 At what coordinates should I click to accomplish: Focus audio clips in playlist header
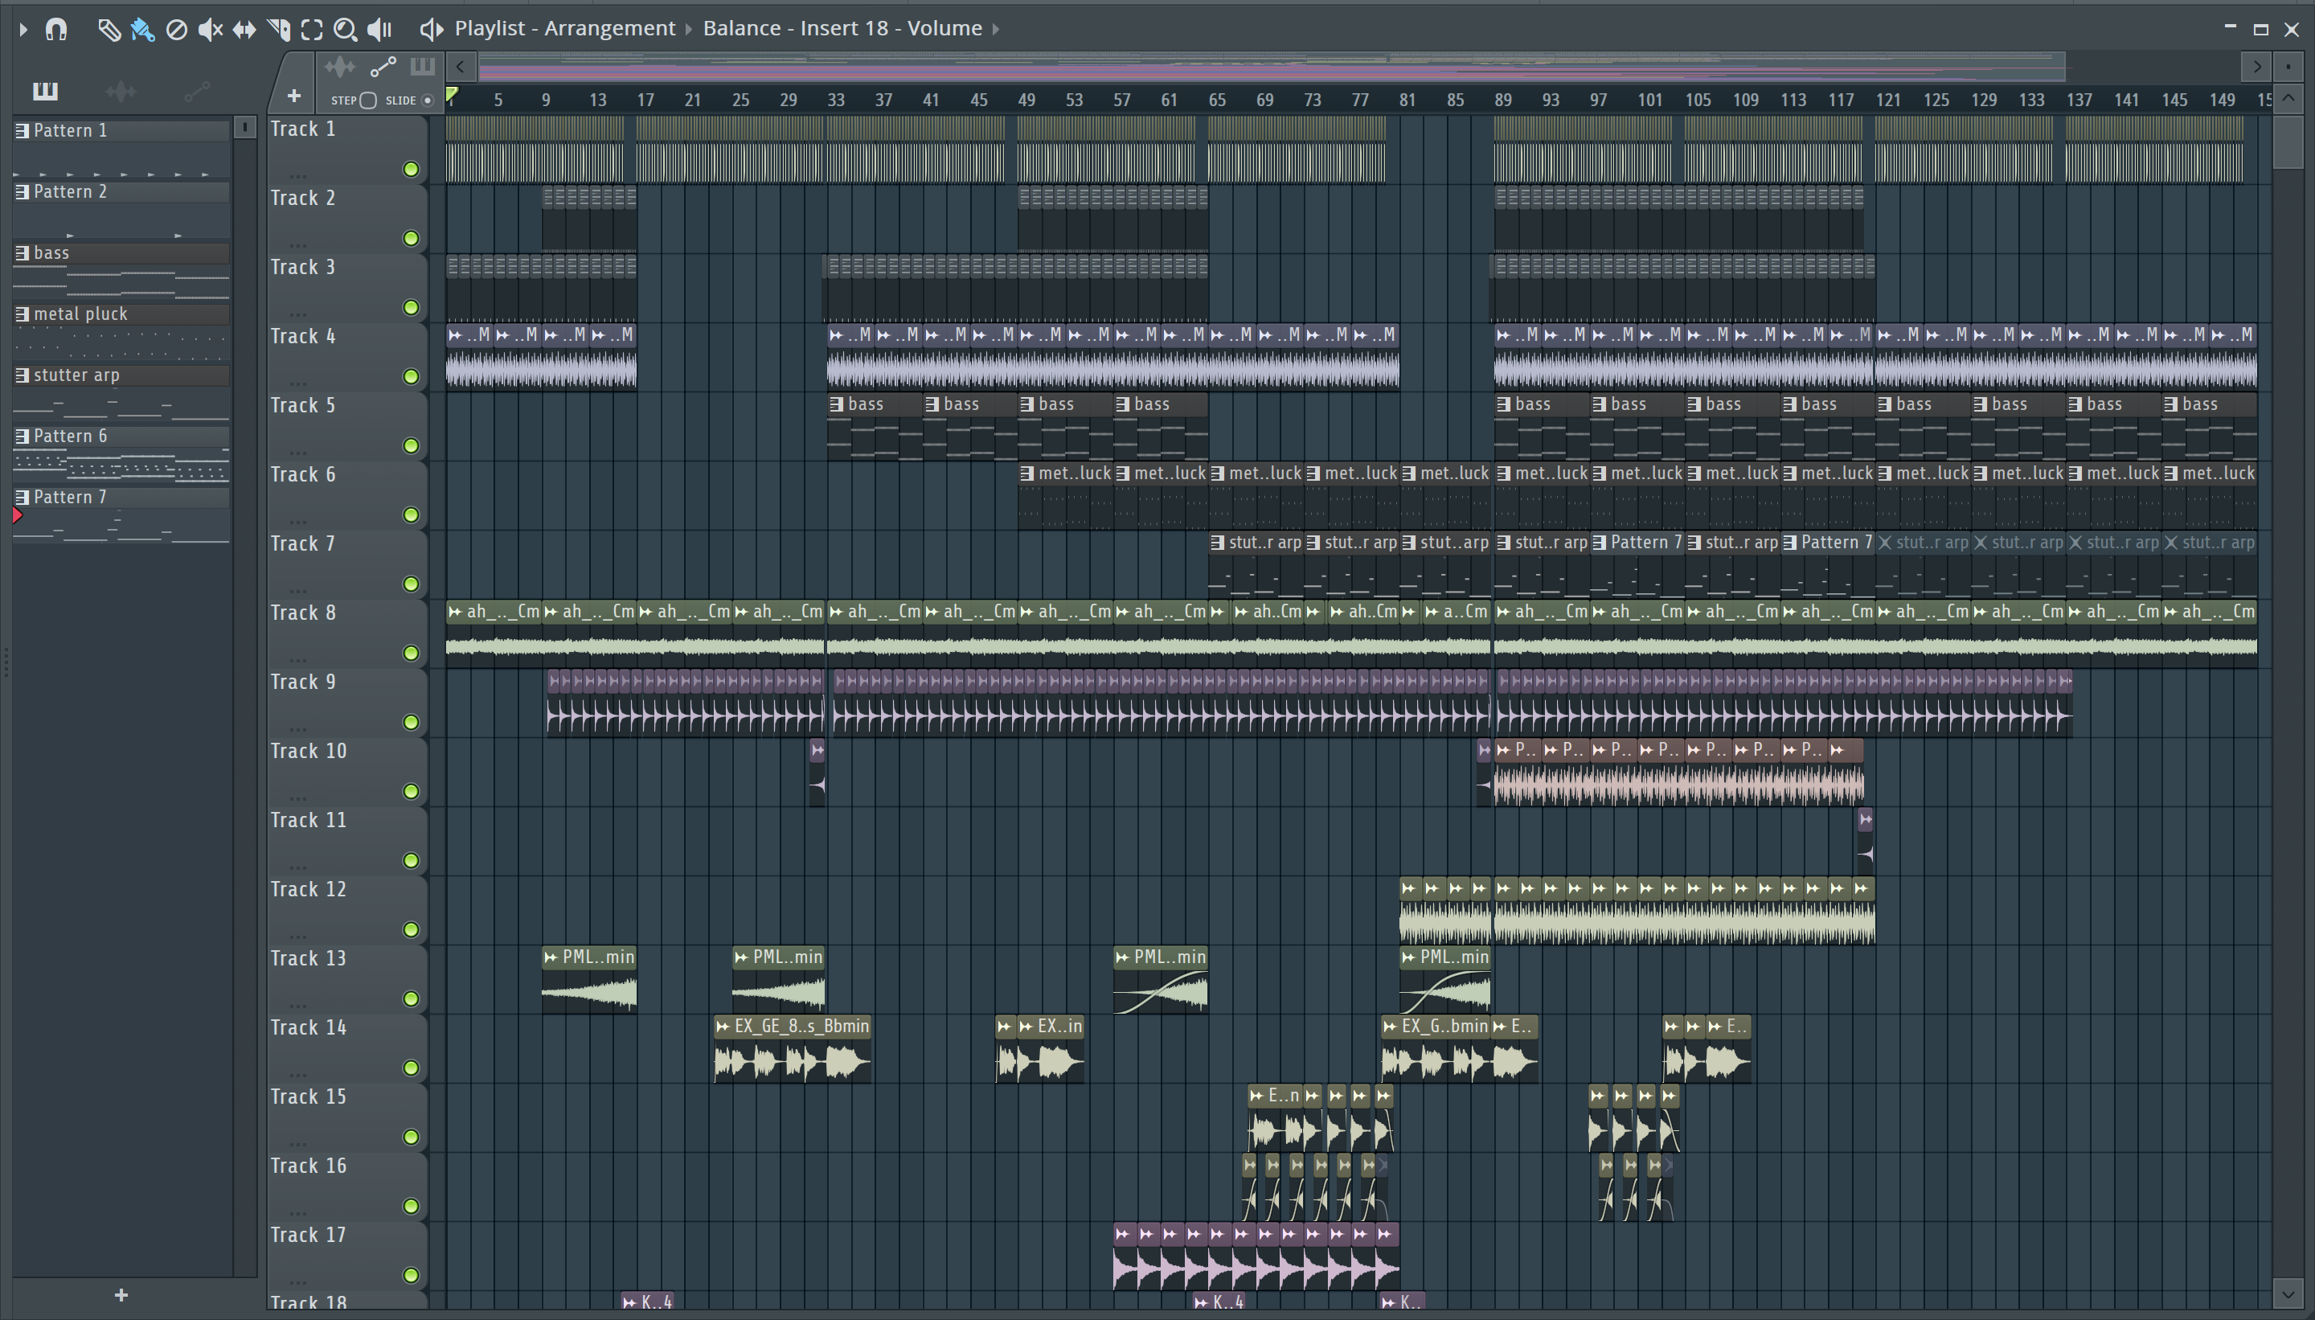click(x=340, y=67)
